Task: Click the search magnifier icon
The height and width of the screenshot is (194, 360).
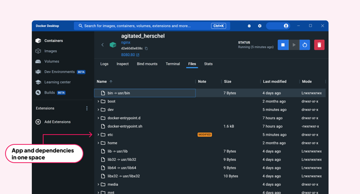Action: click(81, 26)
